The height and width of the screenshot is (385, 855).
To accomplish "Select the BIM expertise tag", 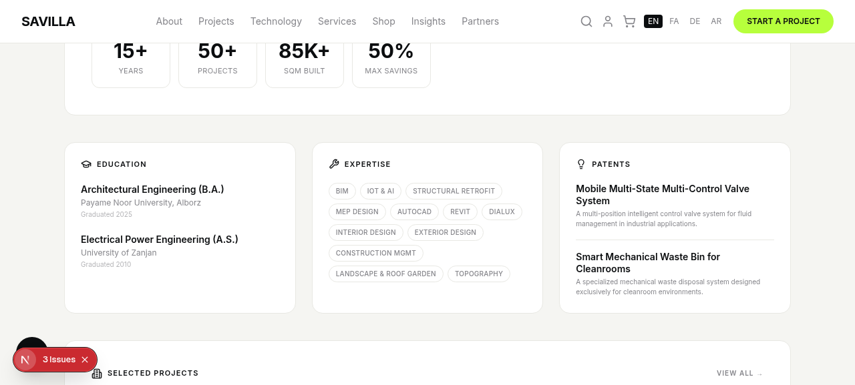I will (x=342, y=191).
